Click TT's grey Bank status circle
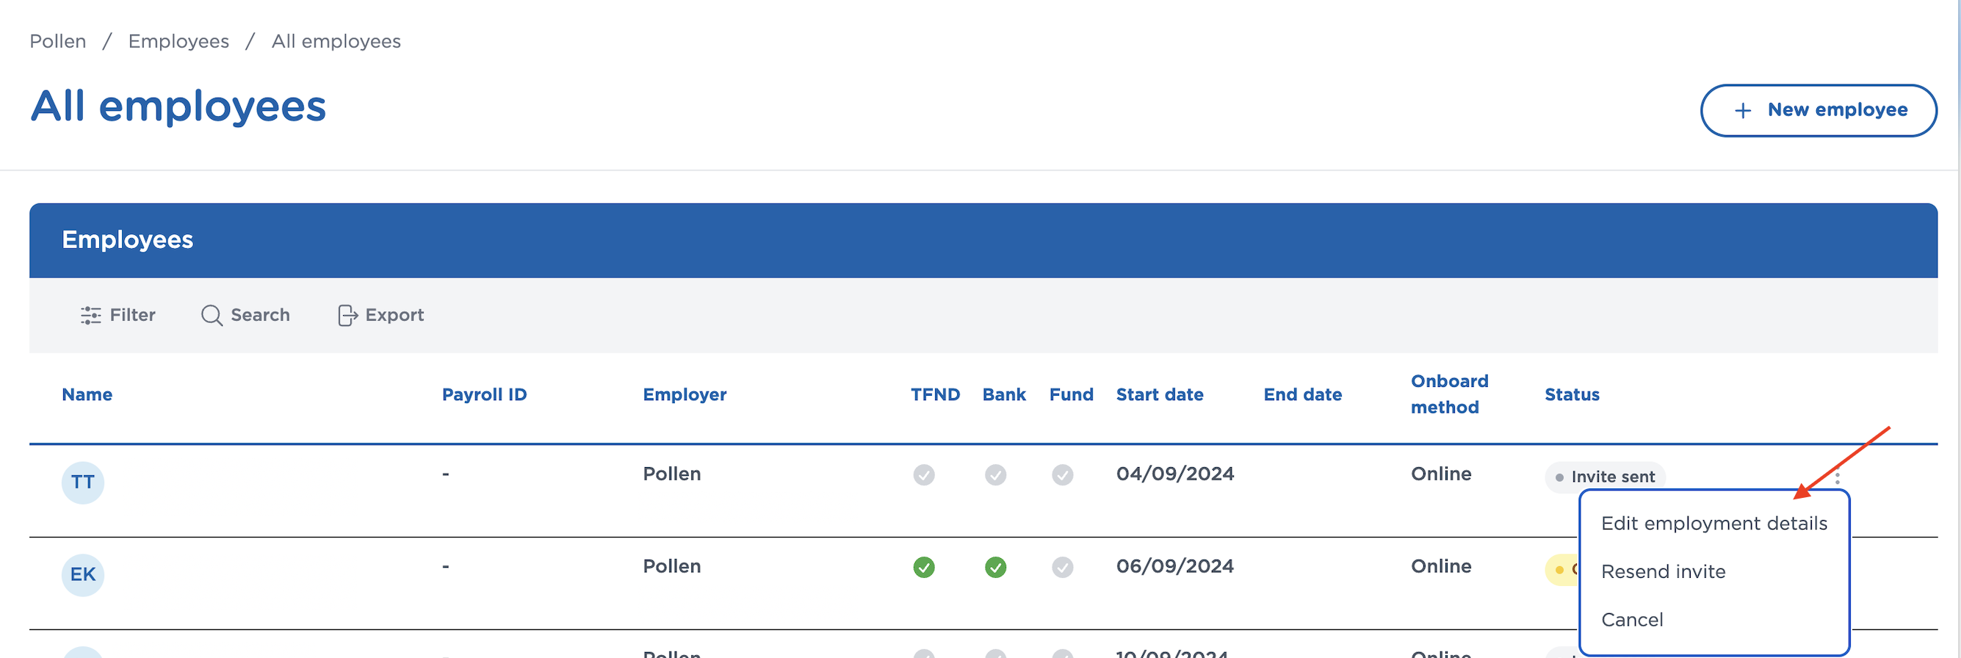 pos(995,475)
